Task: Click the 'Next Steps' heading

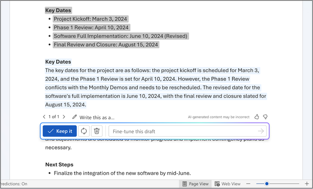Action: (59, 165)
